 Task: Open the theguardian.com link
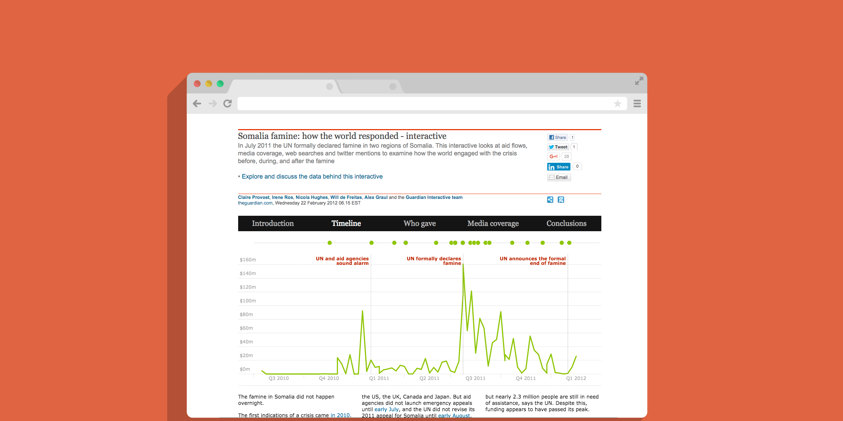pos(255,203)
